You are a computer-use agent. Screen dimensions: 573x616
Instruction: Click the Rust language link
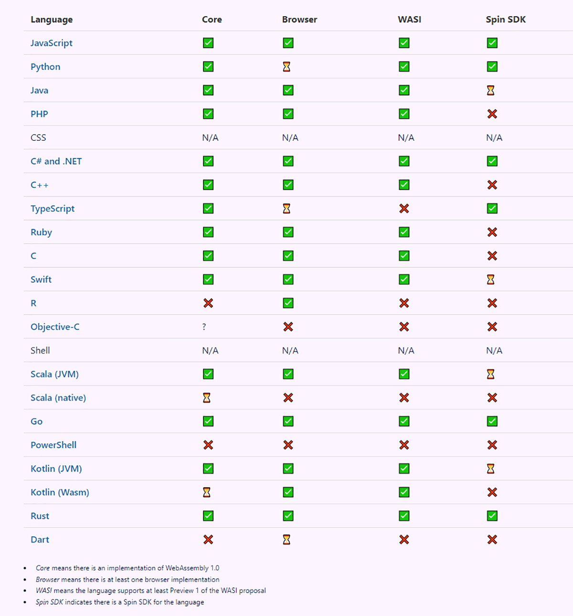click(x=40, y=516)
